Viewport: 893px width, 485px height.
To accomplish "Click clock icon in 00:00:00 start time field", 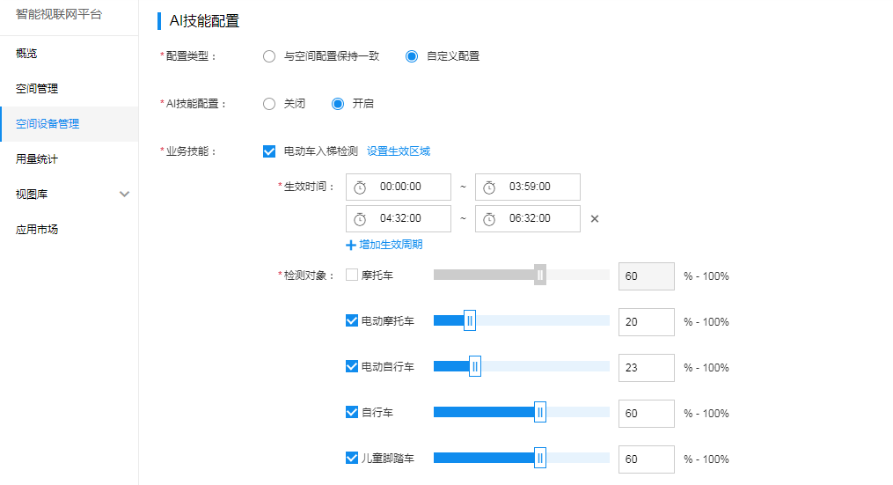I will click(x=359, y=187).
